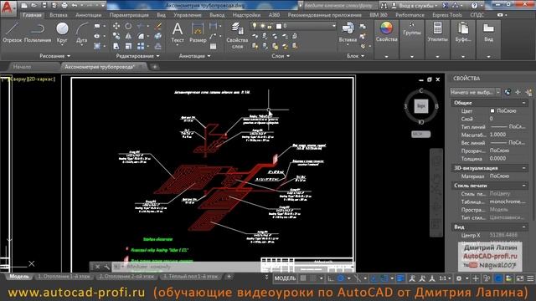Select the Дуга arc tool
The width and height of the screenshot is (536, 301).
click(82, 33)
